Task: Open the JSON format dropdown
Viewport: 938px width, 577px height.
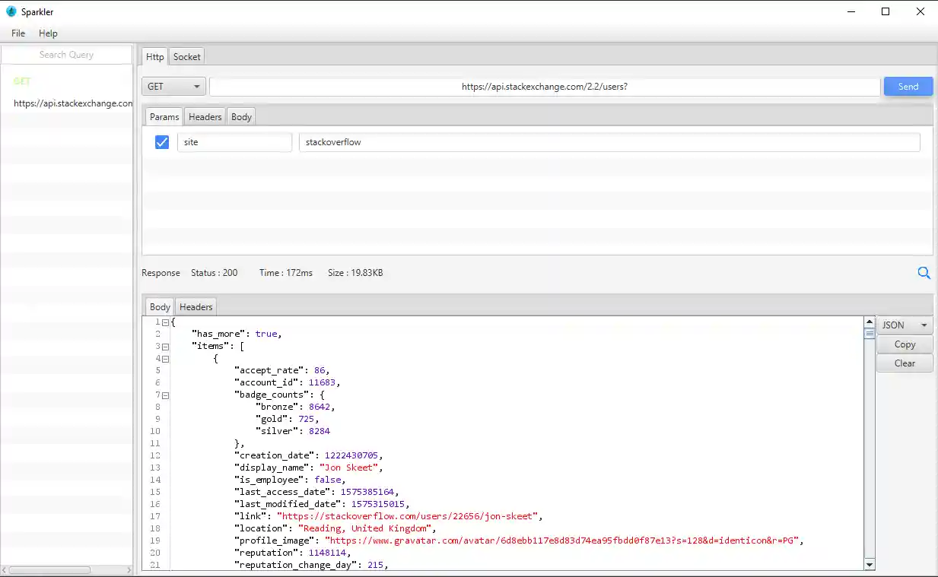Action: pyautogui.click(x=905, y=325)
